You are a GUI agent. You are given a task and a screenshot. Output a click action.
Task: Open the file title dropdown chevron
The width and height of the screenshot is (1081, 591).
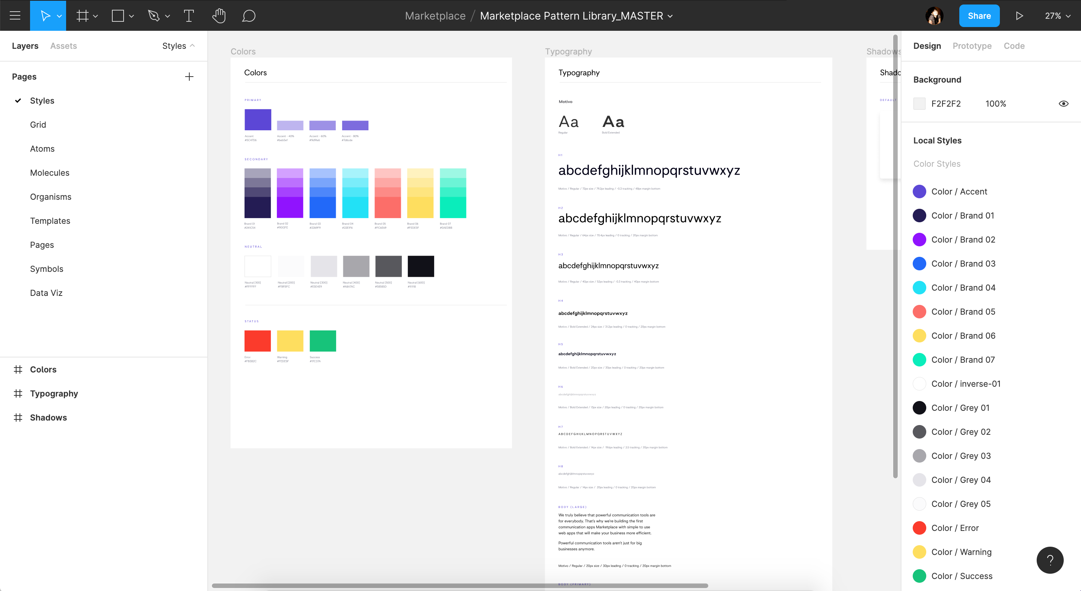[x=670, y=17]
